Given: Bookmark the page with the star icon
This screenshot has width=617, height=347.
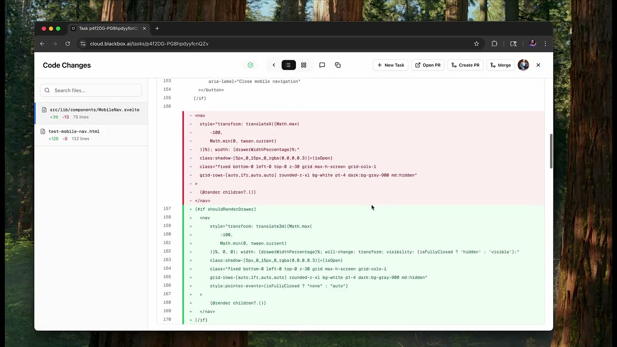Looking at the screenshot, I should (x=476, y=43).
